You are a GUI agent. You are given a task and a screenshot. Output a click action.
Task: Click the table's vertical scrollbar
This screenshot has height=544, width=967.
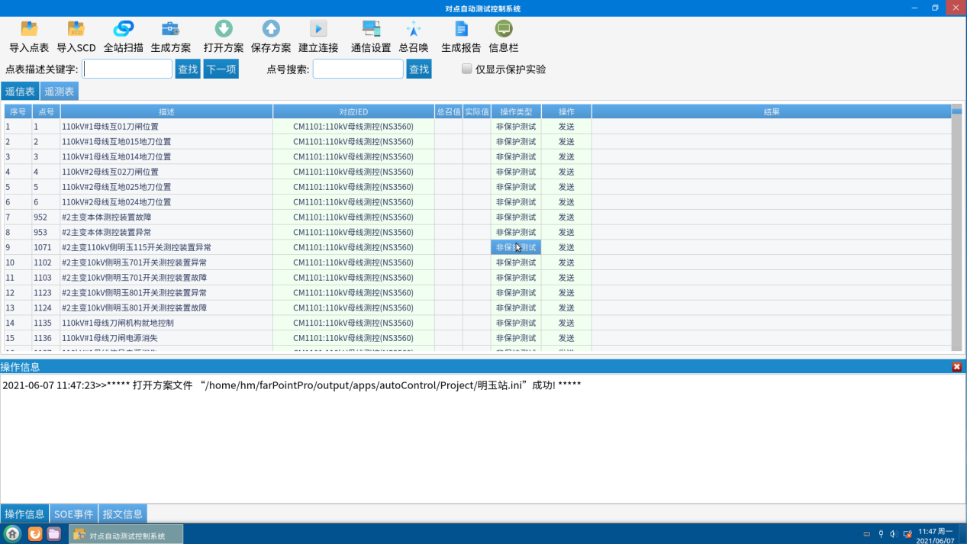point(956,229)
